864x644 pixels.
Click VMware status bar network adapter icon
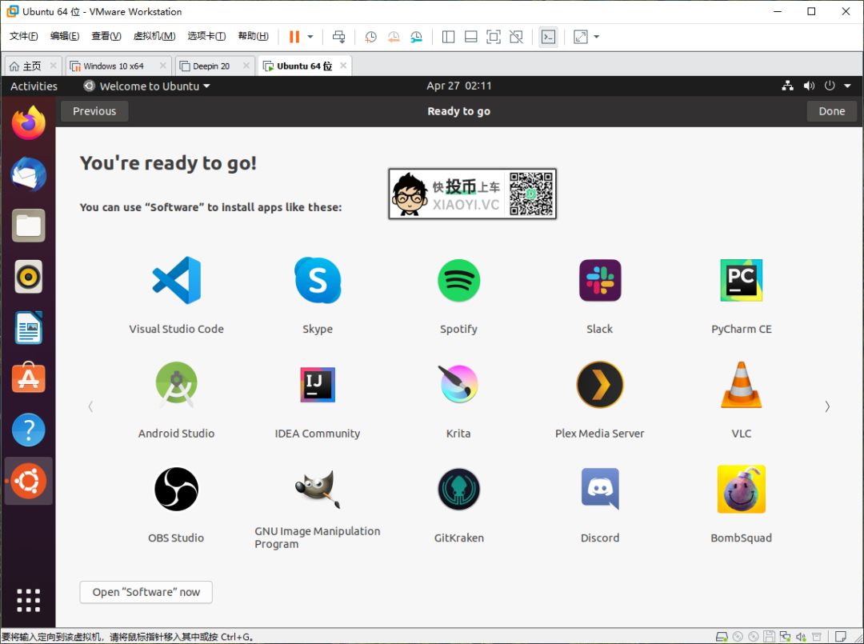(x=785, y=637)
